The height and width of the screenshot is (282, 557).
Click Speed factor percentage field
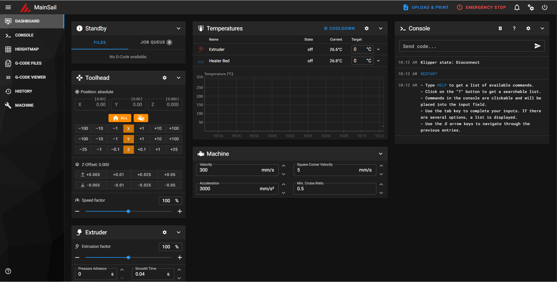tap(170, 201)
